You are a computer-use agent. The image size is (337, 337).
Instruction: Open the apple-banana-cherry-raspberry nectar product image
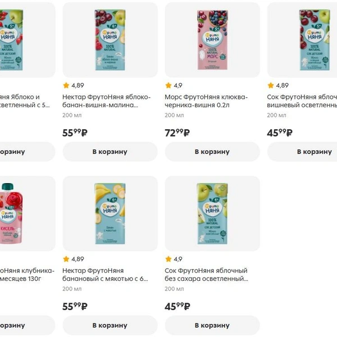click(110, 40)
